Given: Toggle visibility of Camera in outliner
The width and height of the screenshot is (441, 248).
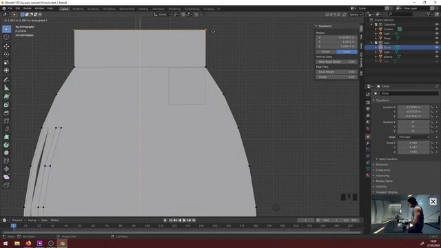Looking at the screenshot, I should pyautogui.click(x=437, y=29).
